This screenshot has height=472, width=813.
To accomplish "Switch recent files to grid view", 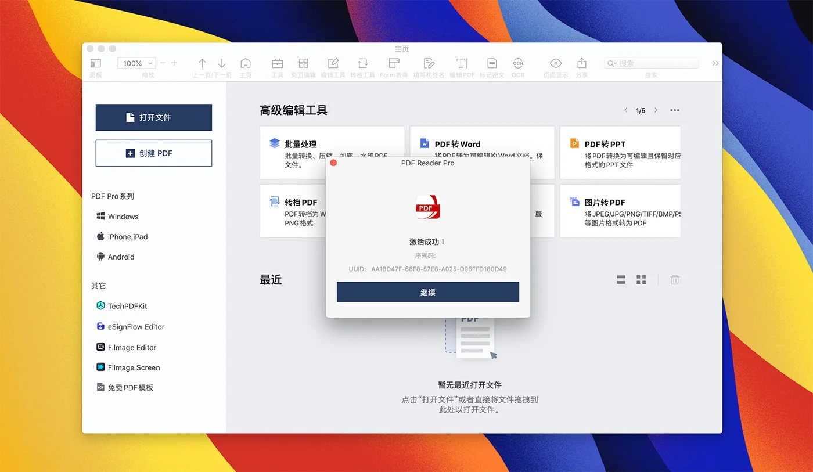I will 641,279.
